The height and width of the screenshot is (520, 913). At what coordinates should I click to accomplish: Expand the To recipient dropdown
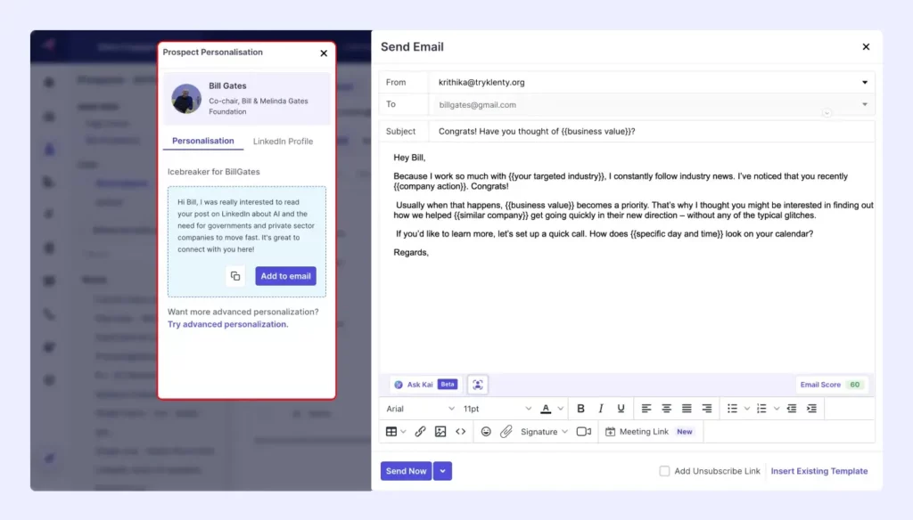pyautogui.click(x=865, y=105)
